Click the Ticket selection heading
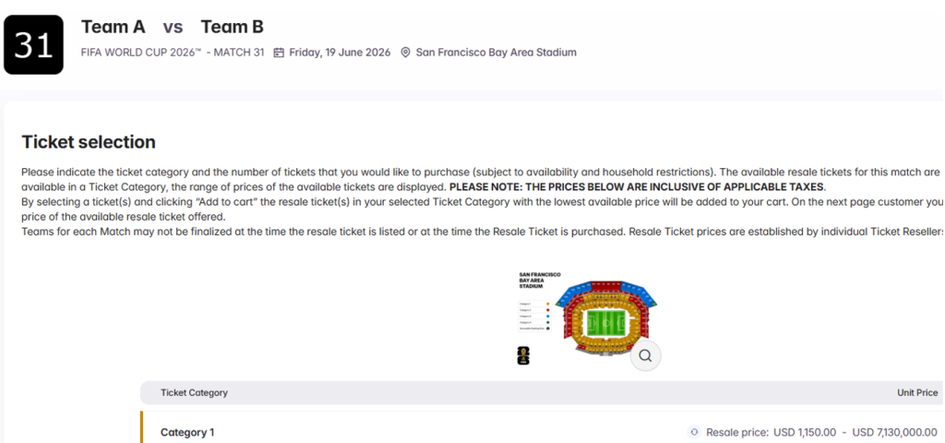This screenshot has height=443, width=945. coord(89,142)
